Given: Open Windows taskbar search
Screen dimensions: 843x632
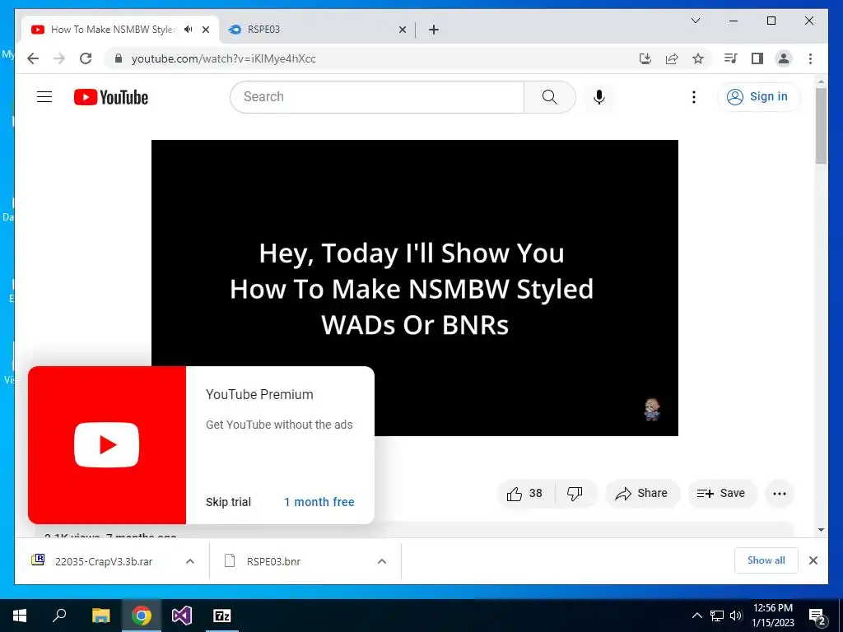Looking at the screenshot, I should coord(59,616).
